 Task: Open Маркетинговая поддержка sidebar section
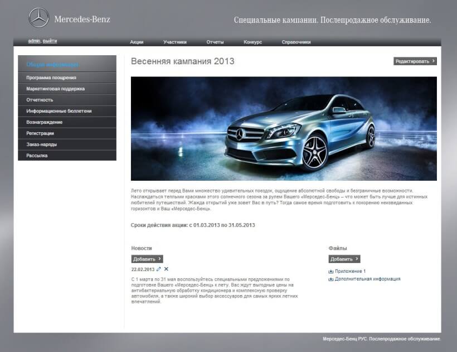click(67, 89)
